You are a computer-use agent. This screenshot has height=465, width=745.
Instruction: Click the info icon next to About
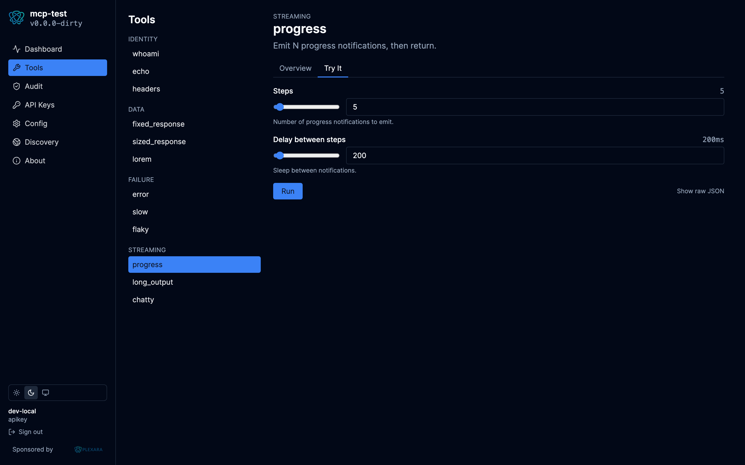(x=17, y=160)
